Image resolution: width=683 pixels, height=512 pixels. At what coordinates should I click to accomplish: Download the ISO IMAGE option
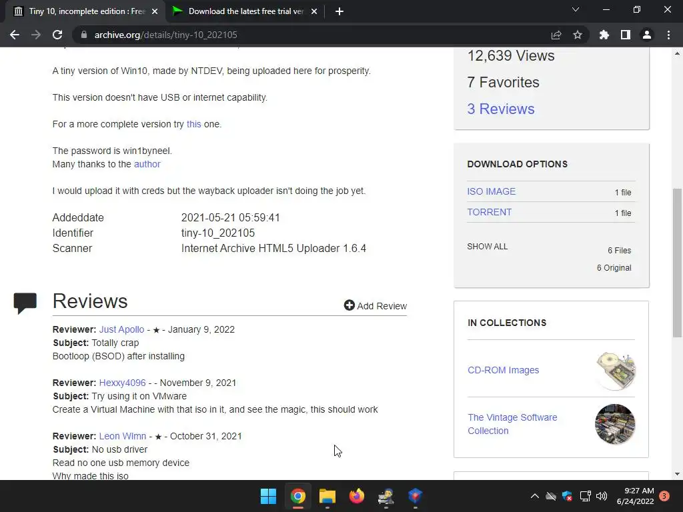(491, 191)
